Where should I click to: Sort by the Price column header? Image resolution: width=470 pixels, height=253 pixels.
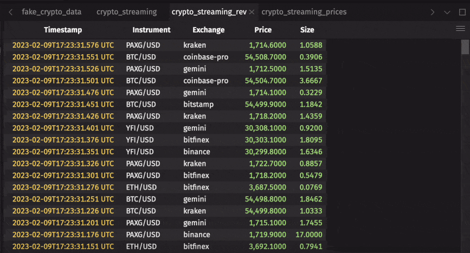click(x=263, y=30)
